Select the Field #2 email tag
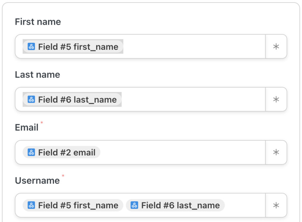The image size is (302, 222). (x=61, y=152)
